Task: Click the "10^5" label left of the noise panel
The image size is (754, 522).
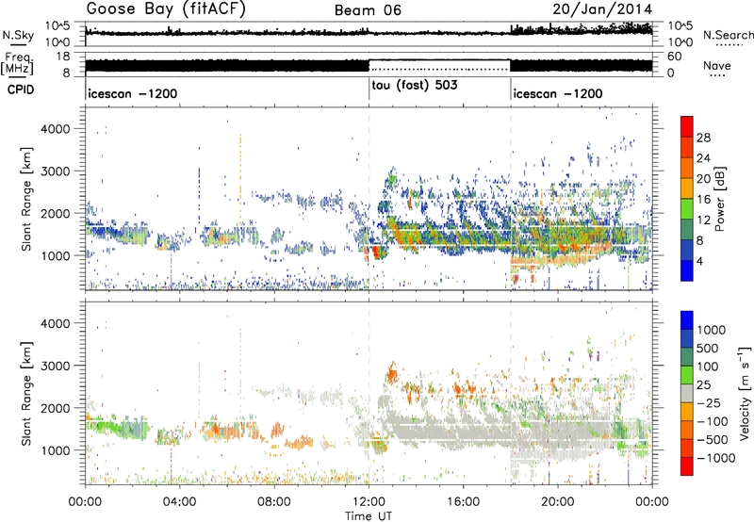Action: pos(57,26)
